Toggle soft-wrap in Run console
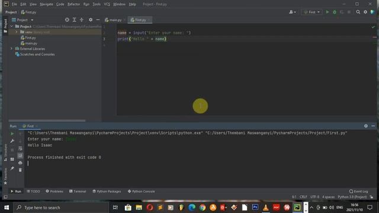This screenshot has height=213, width=379. coord(20,149)
